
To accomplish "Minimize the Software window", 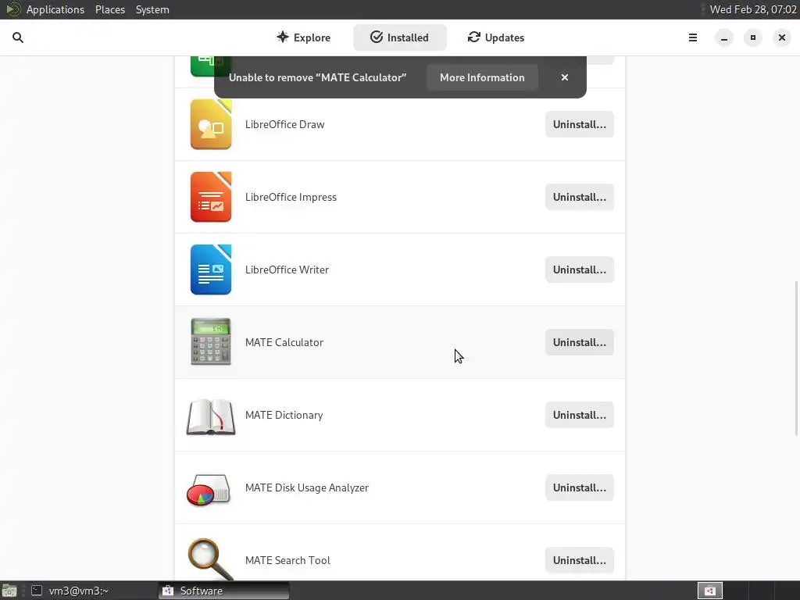I will pos(723,37).
